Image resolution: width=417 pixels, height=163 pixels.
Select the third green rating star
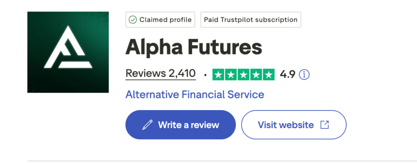(244, 74)
